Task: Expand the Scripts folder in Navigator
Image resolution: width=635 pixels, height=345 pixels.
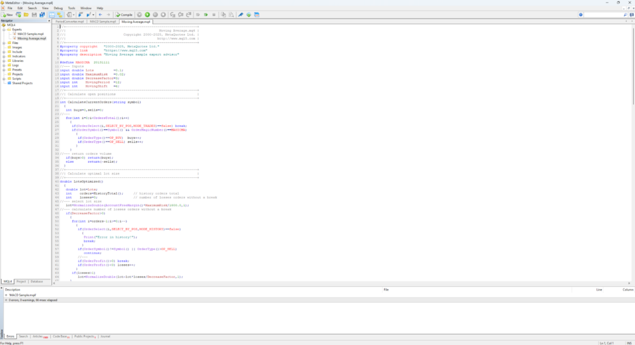Action: pyautogui.click(x=4, y=78)
